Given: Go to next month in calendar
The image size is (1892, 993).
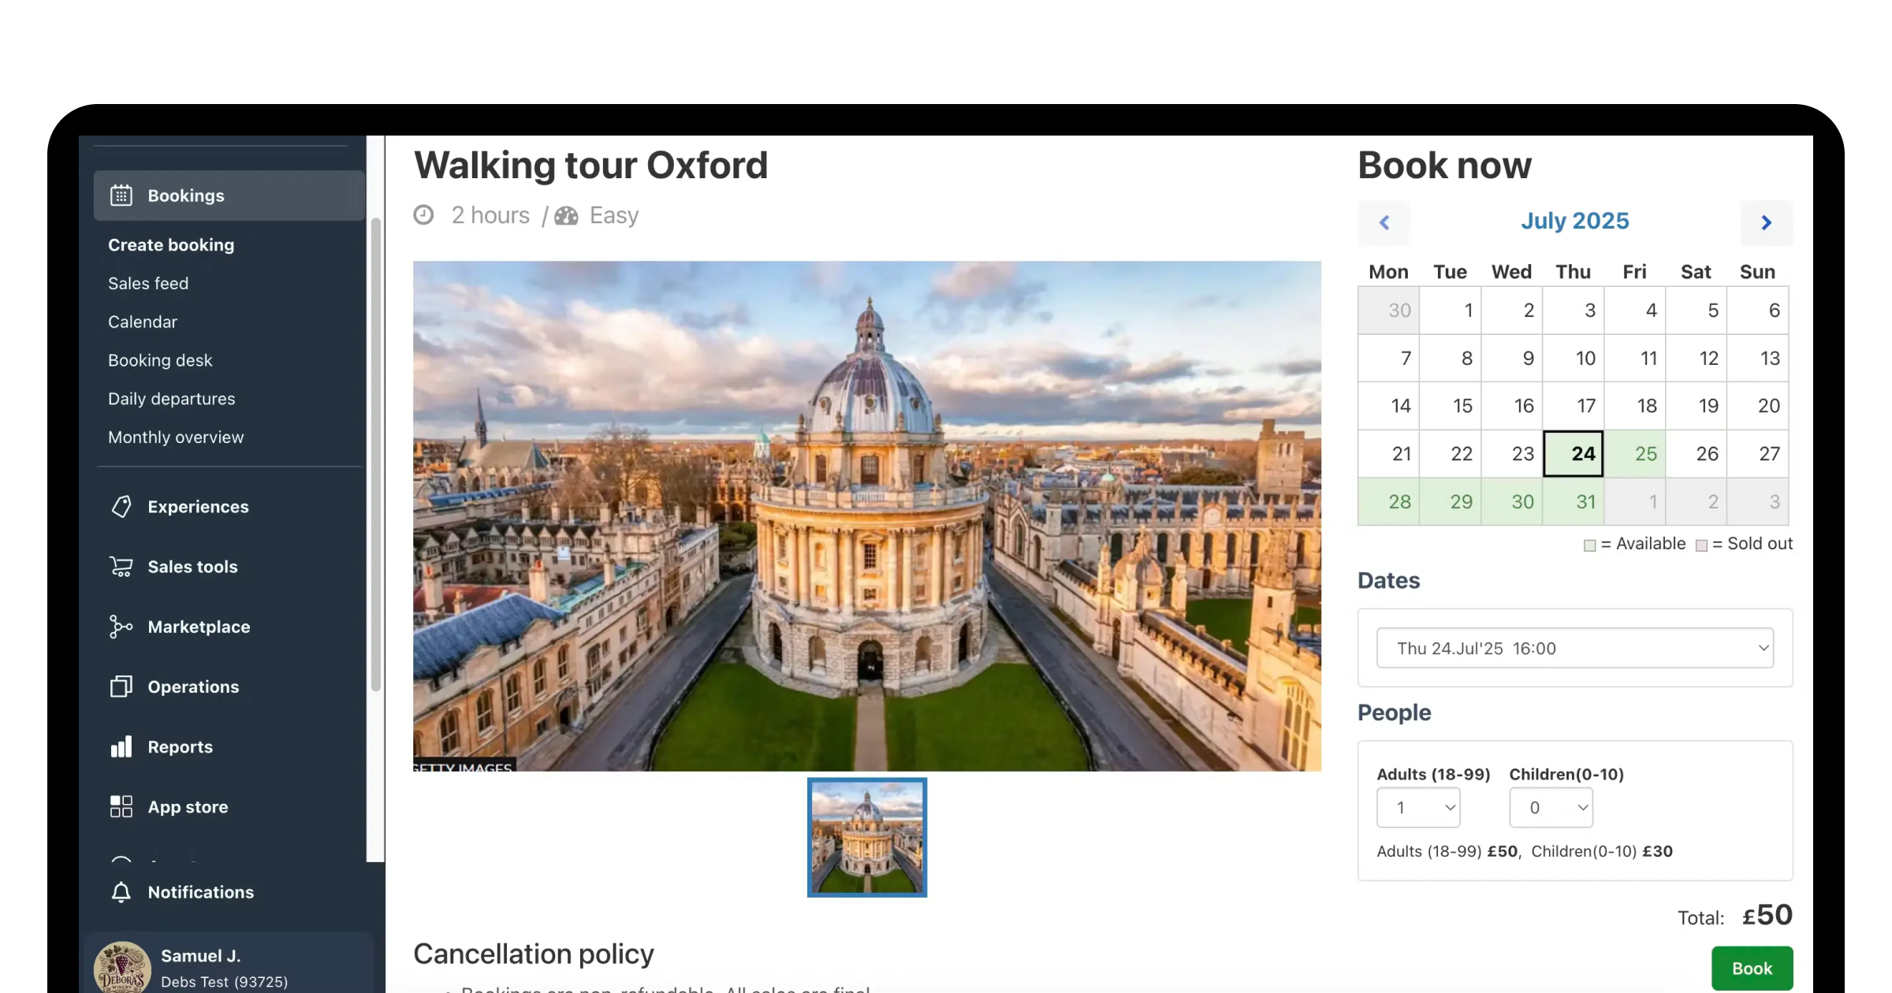Looking at the screenshot, I should 1766,223.
